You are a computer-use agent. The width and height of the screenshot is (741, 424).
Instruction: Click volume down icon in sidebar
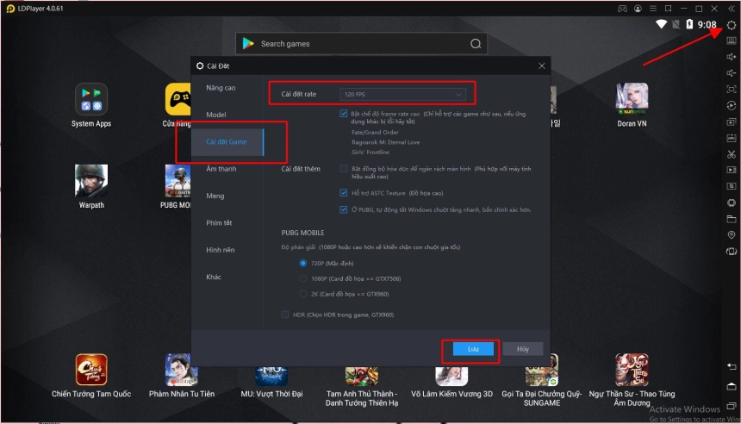[731, 72]
